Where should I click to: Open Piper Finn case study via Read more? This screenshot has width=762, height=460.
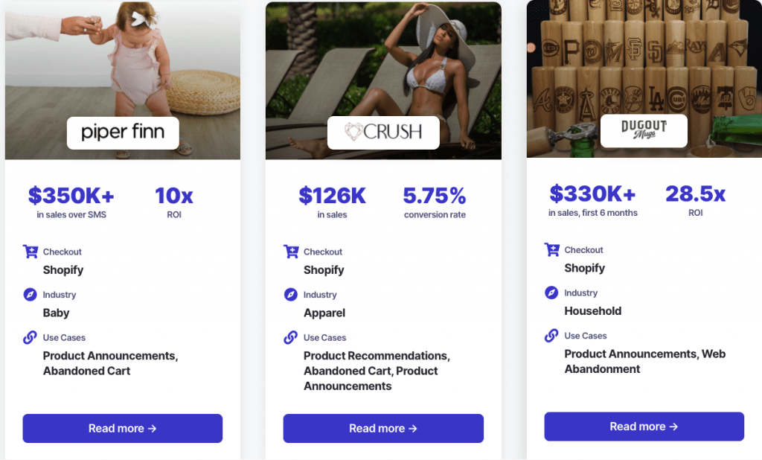123,429
